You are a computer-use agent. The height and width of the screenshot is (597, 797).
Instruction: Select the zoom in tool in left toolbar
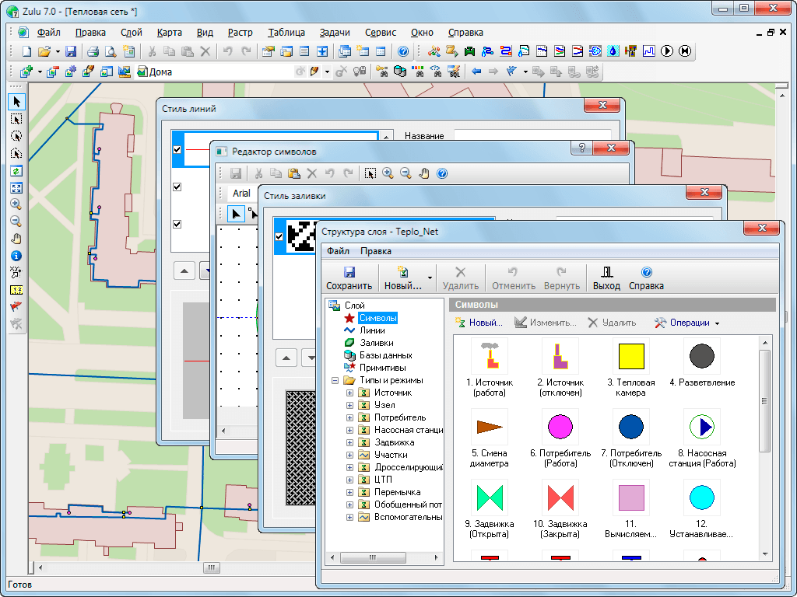[x=16, y=204]
